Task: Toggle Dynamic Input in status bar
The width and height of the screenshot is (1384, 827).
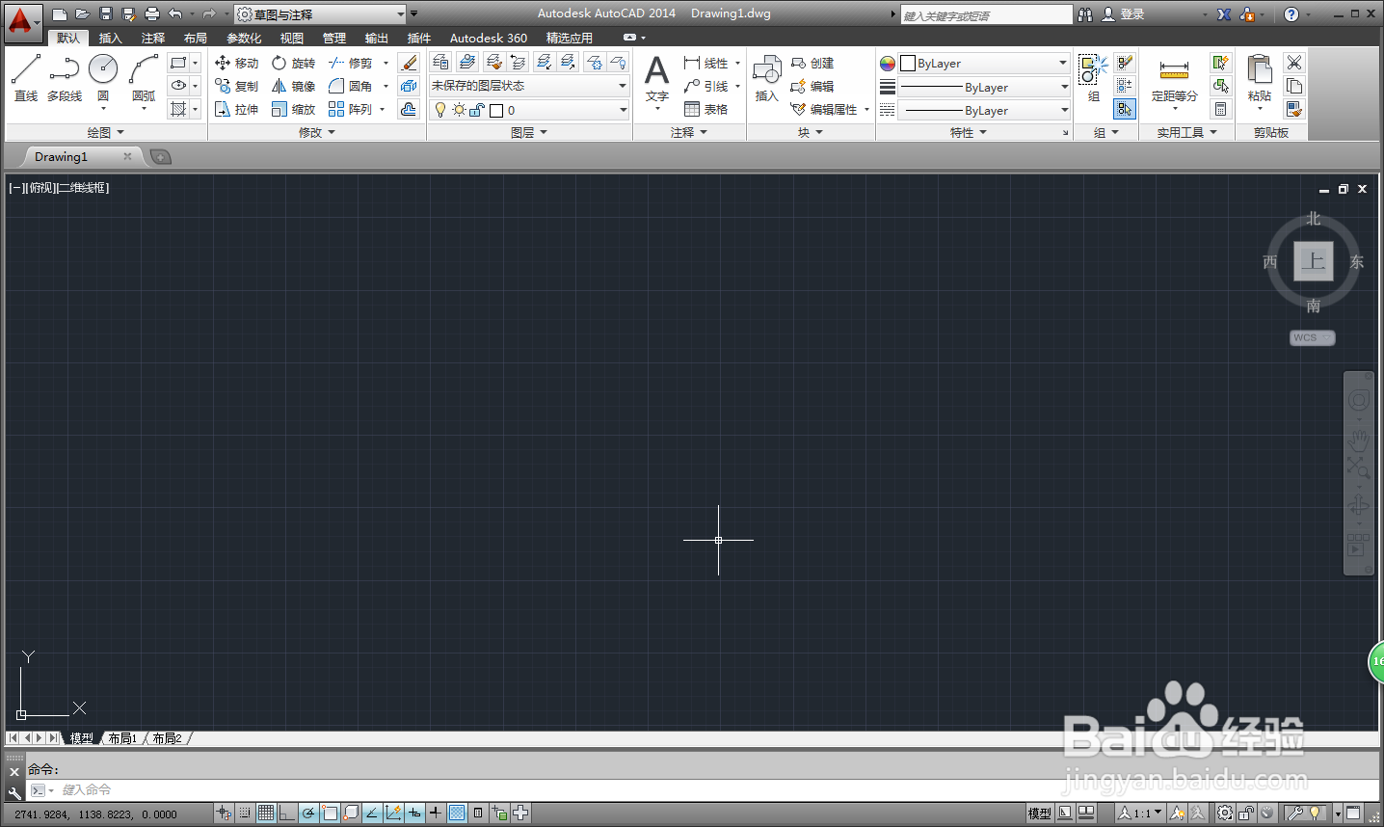Action: click(414, 814)
